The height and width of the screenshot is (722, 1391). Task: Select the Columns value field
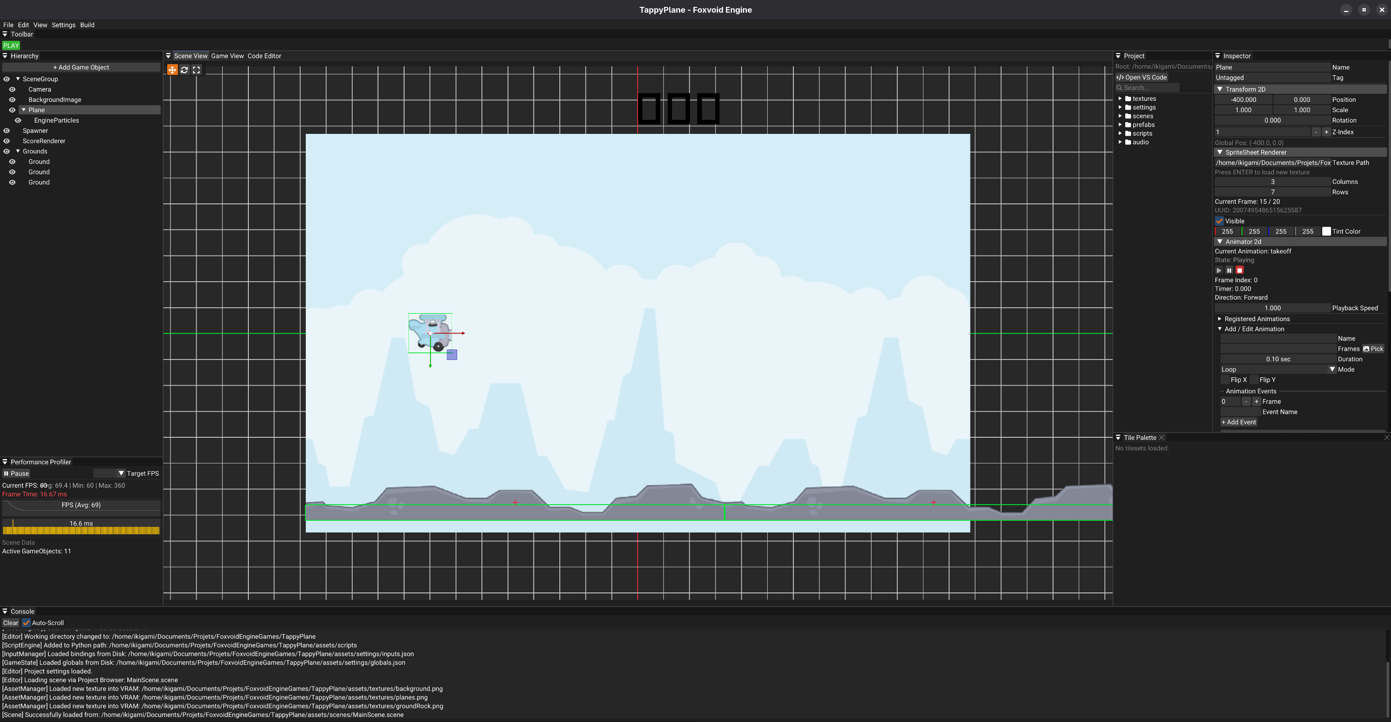click(x=1272, y=182)
